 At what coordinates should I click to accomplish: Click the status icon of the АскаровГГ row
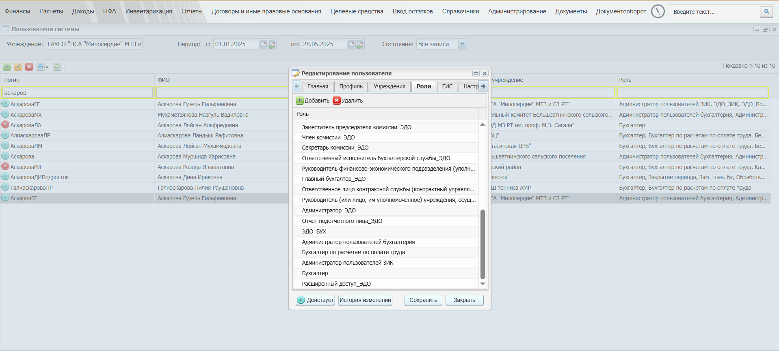point(5,198)
